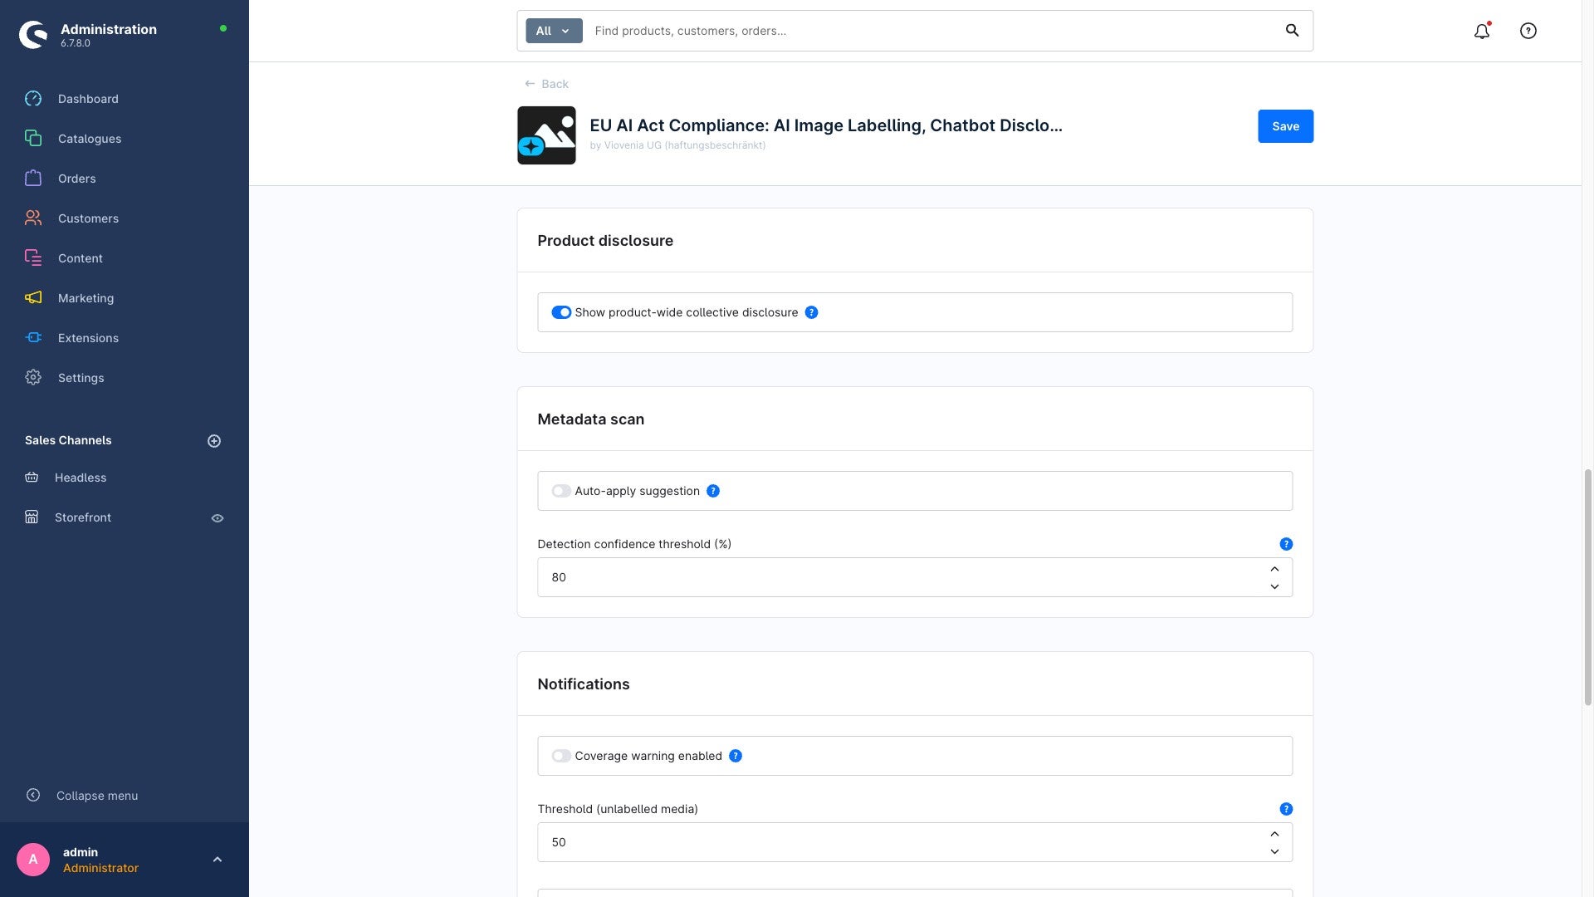Decrease detection confidence threshold value
The width and height of the screenshot is (1594, 897).
point(1274,587)
